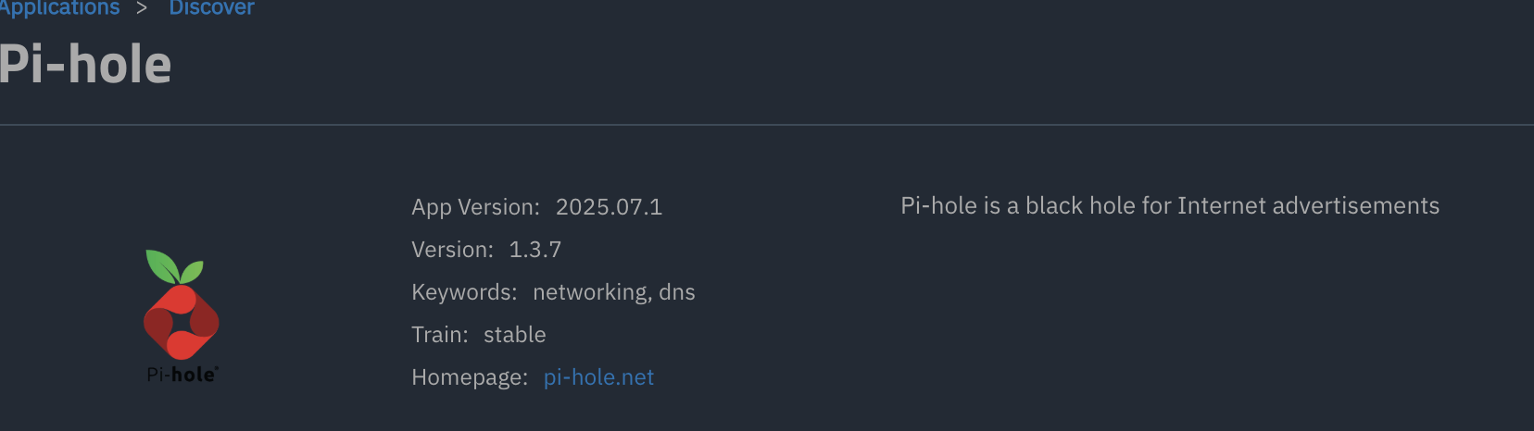Select the stable train value

pyautogui.click(x=514, y=335)
